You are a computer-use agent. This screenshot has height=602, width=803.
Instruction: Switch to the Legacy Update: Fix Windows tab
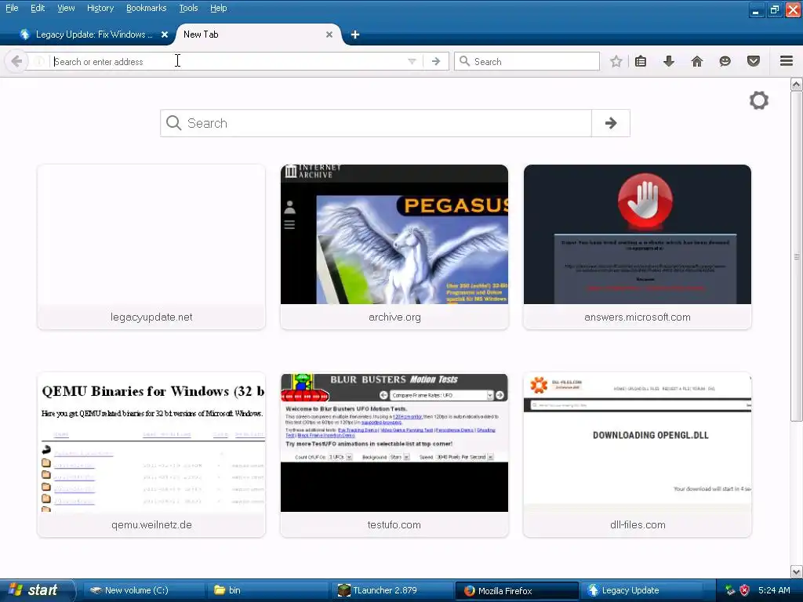pyautogui.click(x=94, y=34)
